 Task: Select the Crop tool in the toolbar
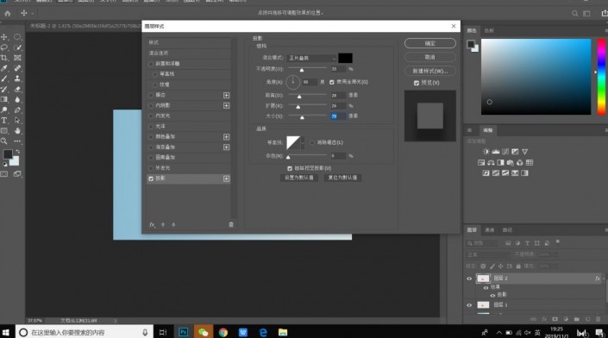(x=4, y=58)
